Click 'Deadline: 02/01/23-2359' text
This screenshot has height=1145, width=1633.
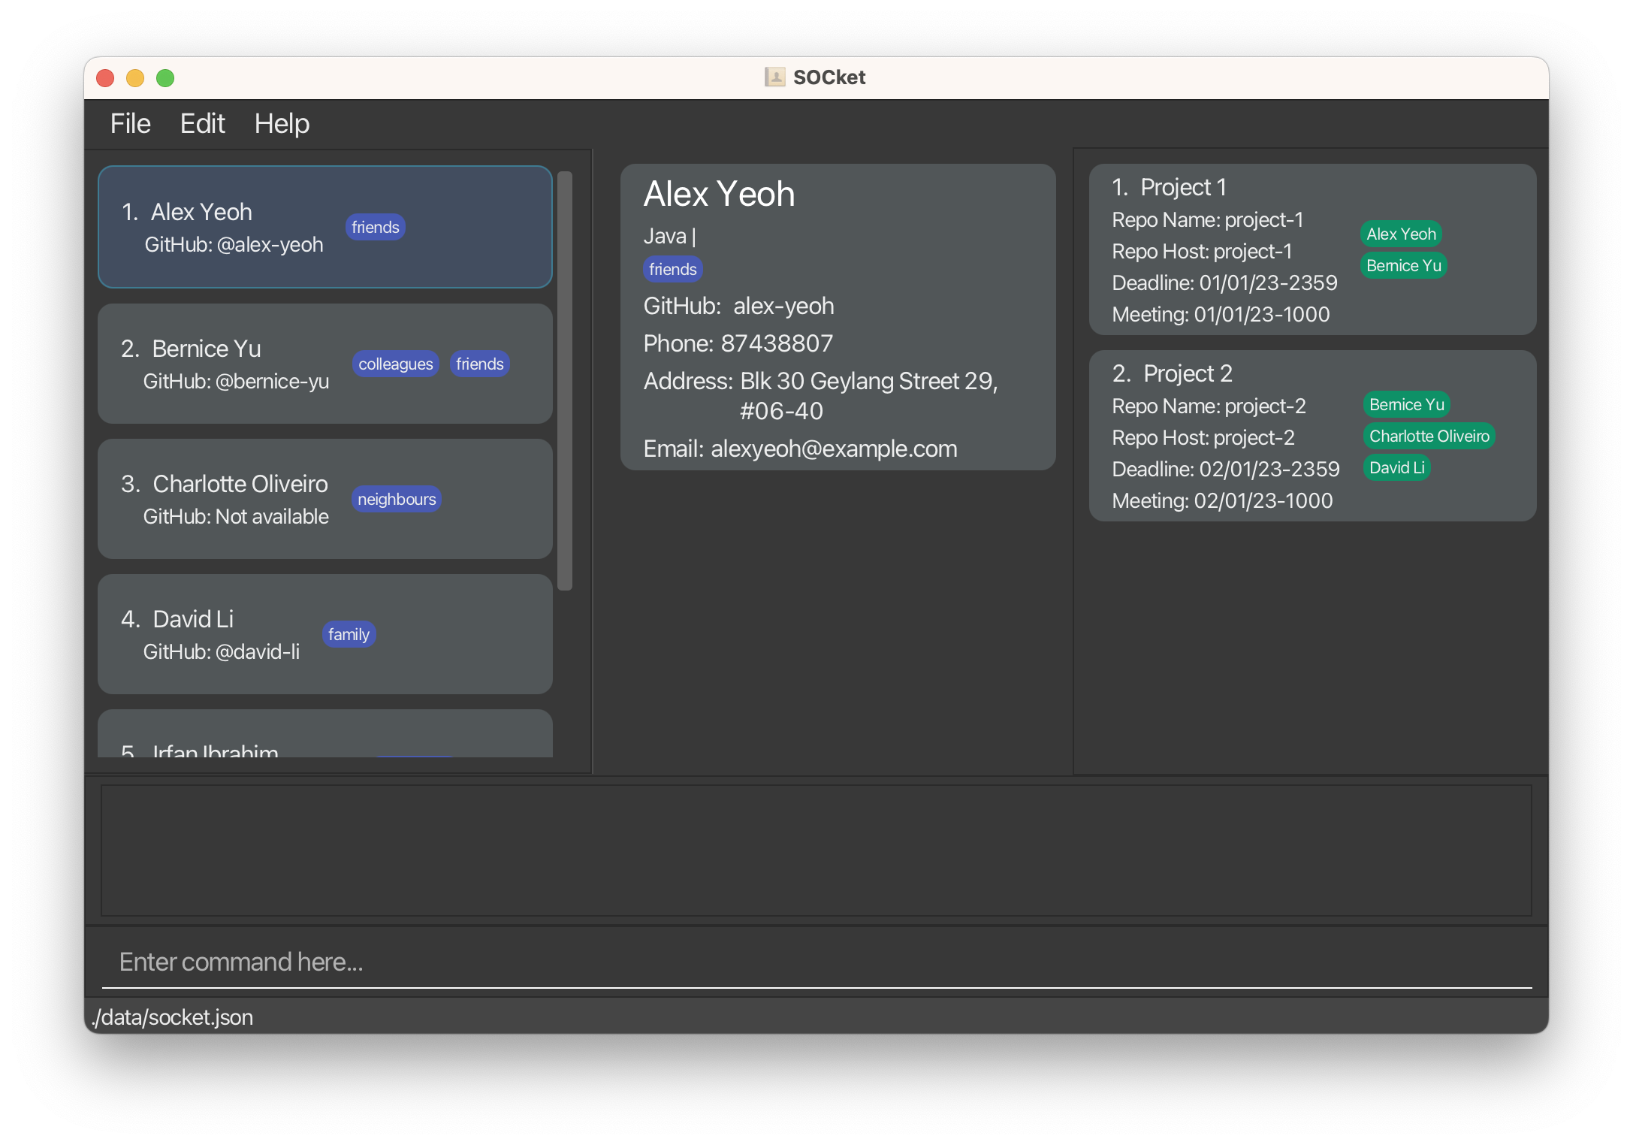(1226, 469)
